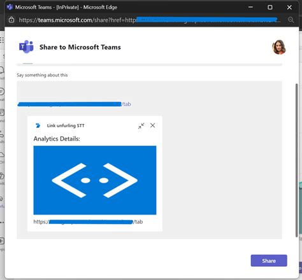Image resolution: width=302 pixels, height=280 pixels.
Task: Maximize the Microsoft Edge window
Action: click(x=270, y=7)
